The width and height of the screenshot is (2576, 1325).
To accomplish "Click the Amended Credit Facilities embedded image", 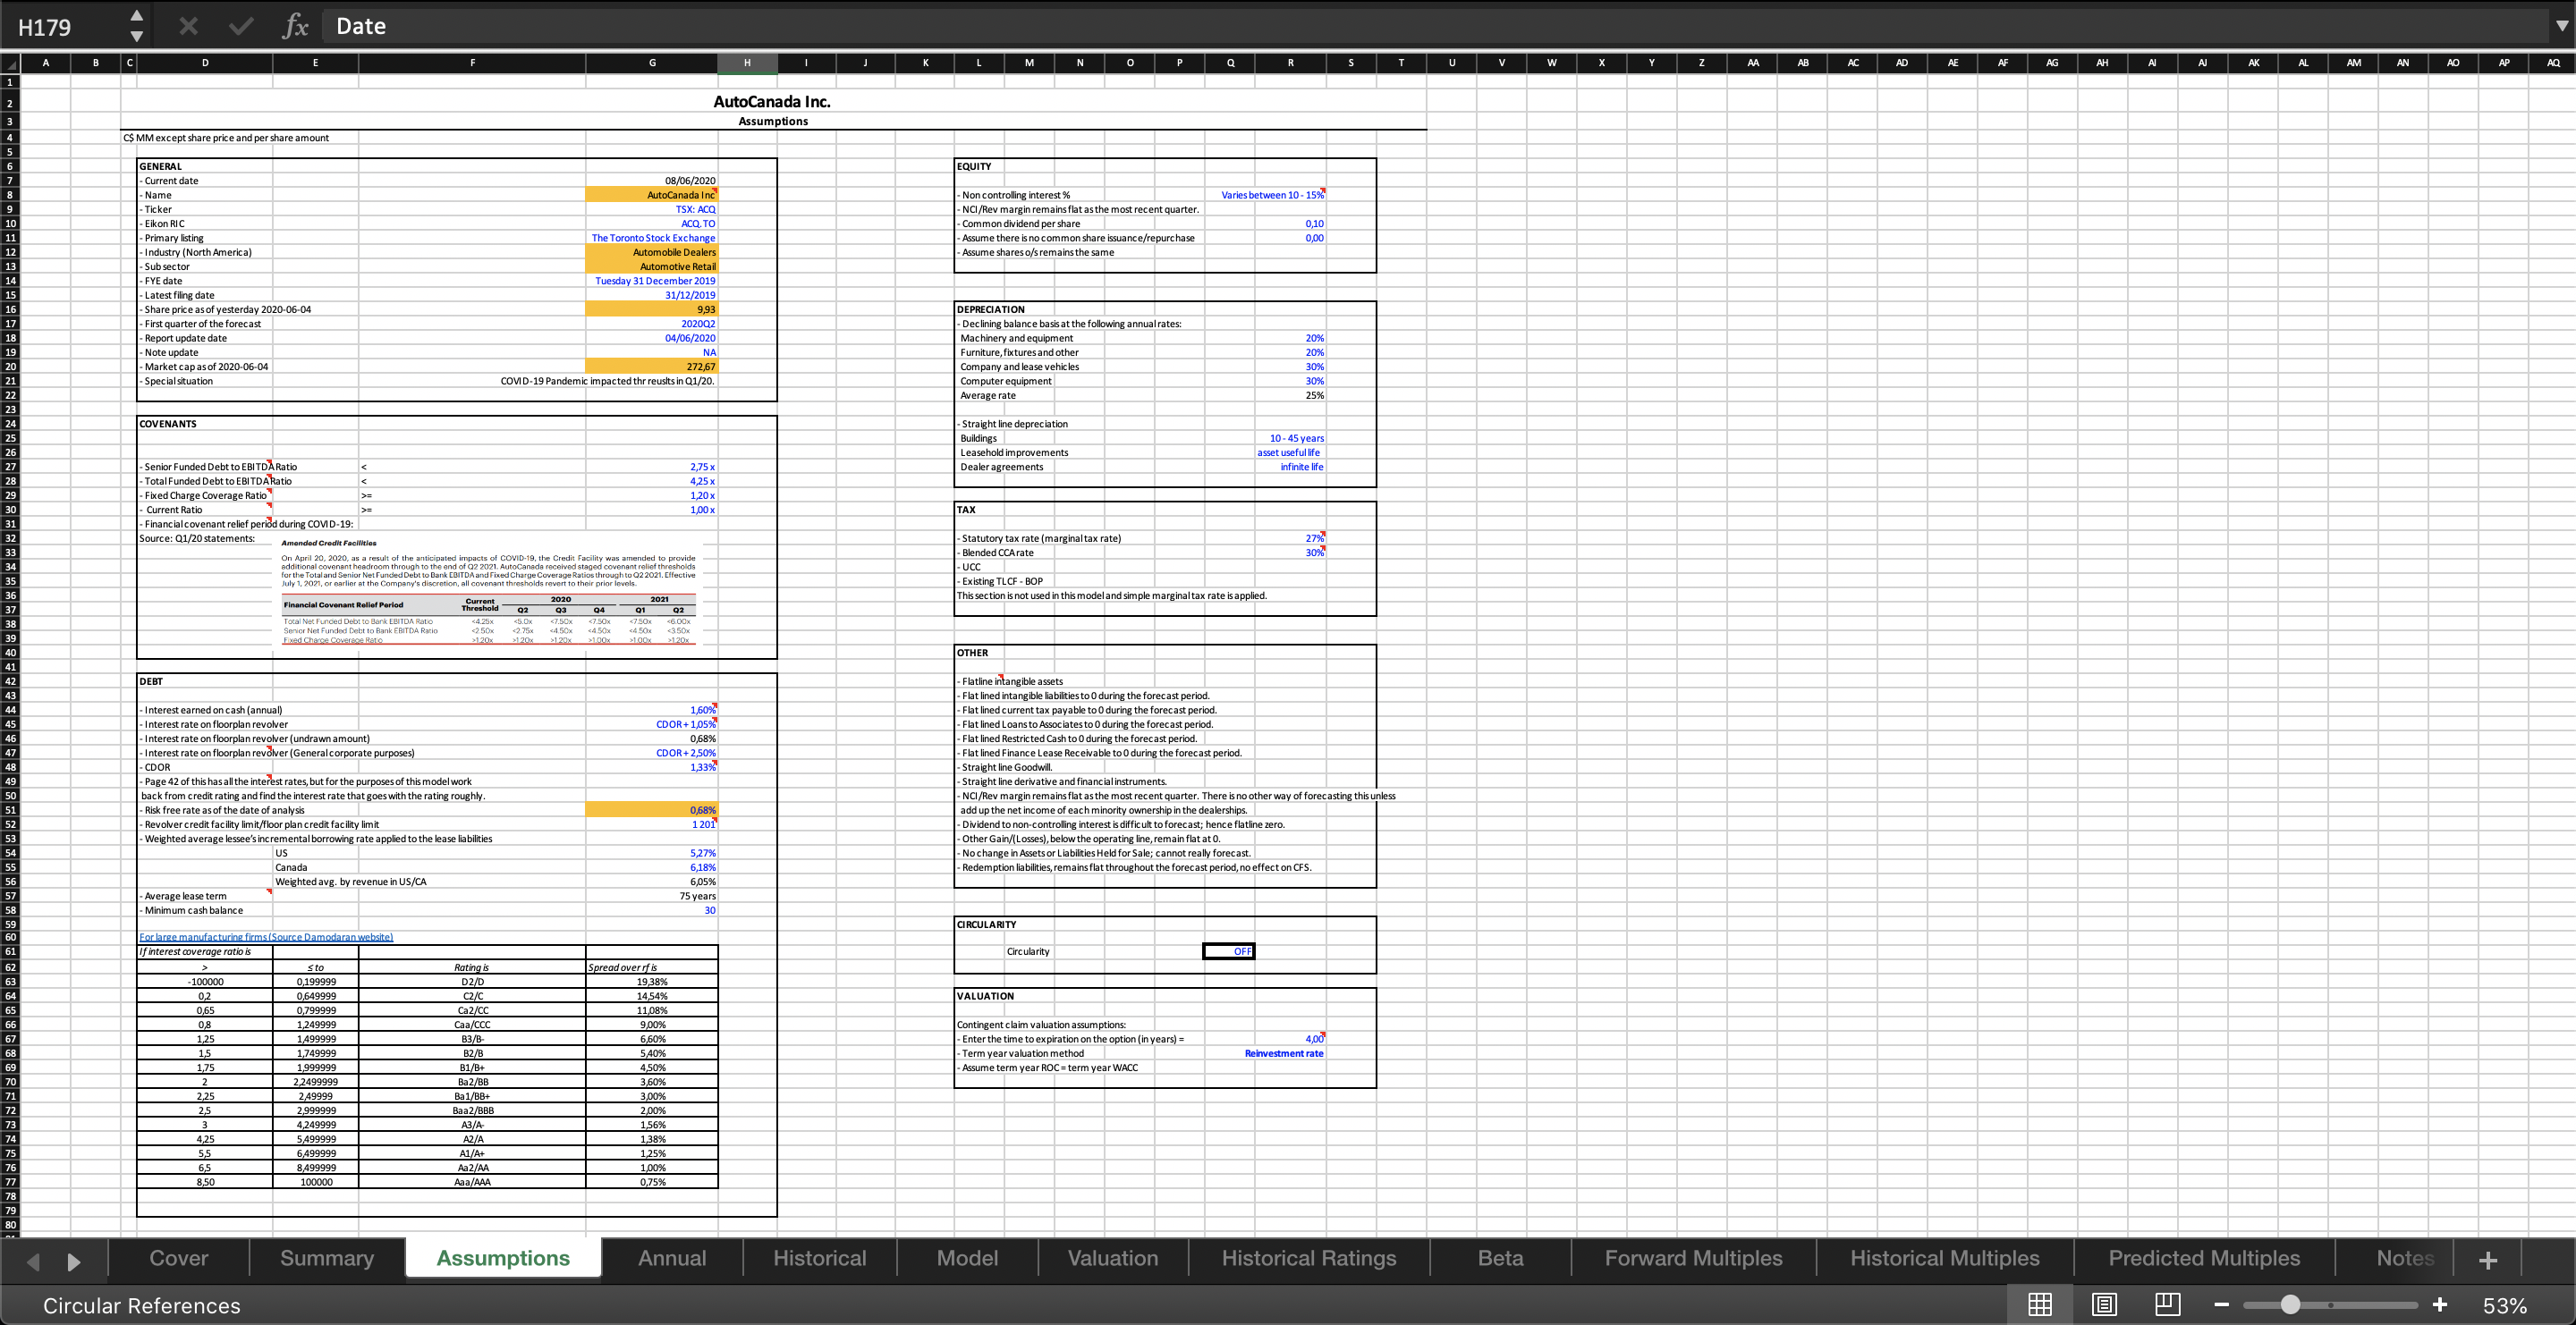I will click(488, 592).
